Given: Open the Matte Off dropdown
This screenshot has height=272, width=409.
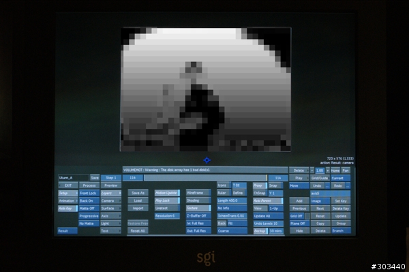Looking at the screenshot, I should (89, 209).
